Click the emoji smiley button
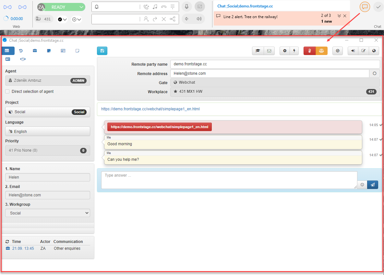The height and width of the screenshot is (275, 384). (x=362, y=185)
